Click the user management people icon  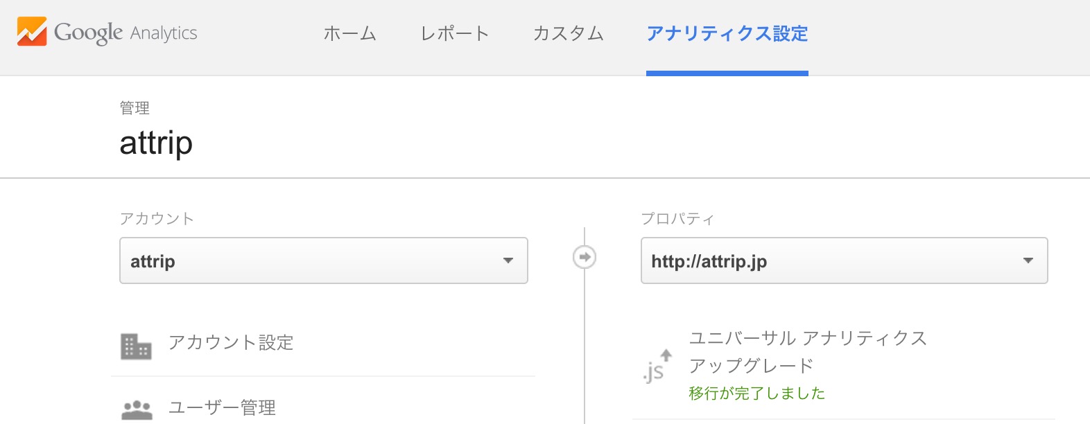coord(137,409)
